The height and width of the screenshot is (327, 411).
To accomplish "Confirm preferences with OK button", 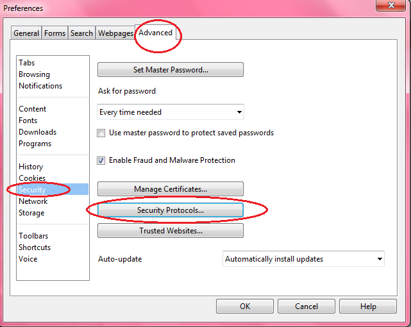I will [x=245, y=306].
